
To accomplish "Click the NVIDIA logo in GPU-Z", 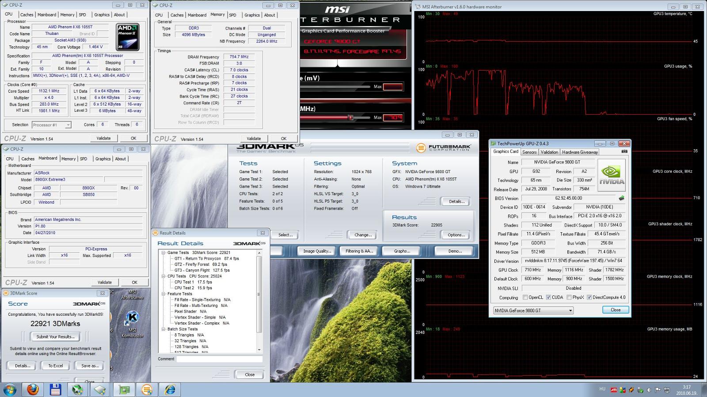I will point(612,175).
